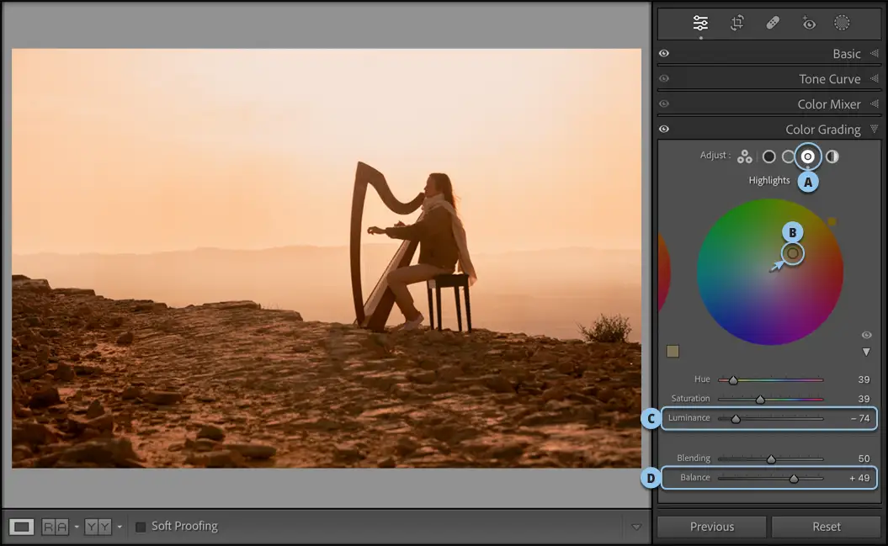This screenshot has height=546, width=888.
Task: Switch to 3-way color wheels view
Action: (744, 156)
